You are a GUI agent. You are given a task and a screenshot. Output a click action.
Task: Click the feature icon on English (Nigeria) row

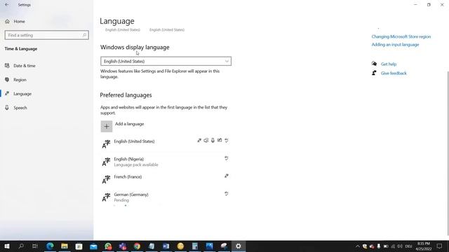226,158
